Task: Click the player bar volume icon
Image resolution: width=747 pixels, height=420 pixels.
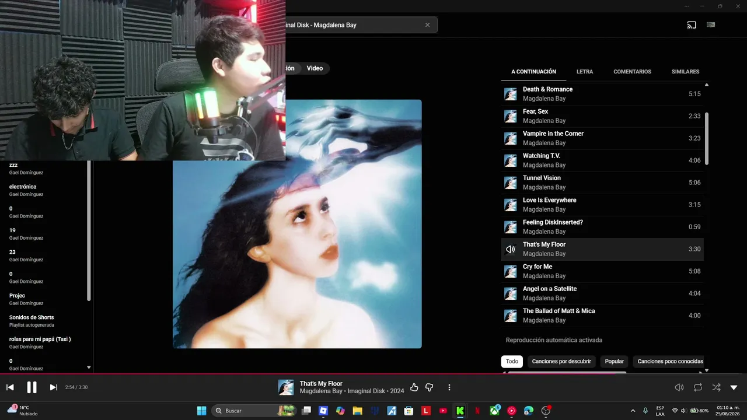Action: point(679,387)
